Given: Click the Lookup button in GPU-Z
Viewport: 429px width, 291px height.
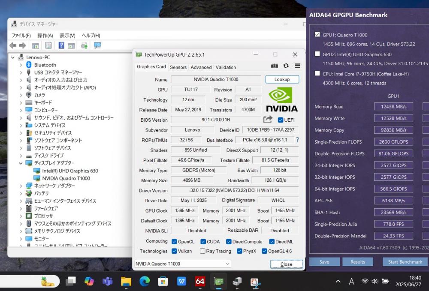Looking at the screenshot, I should (x=282, y=79).
